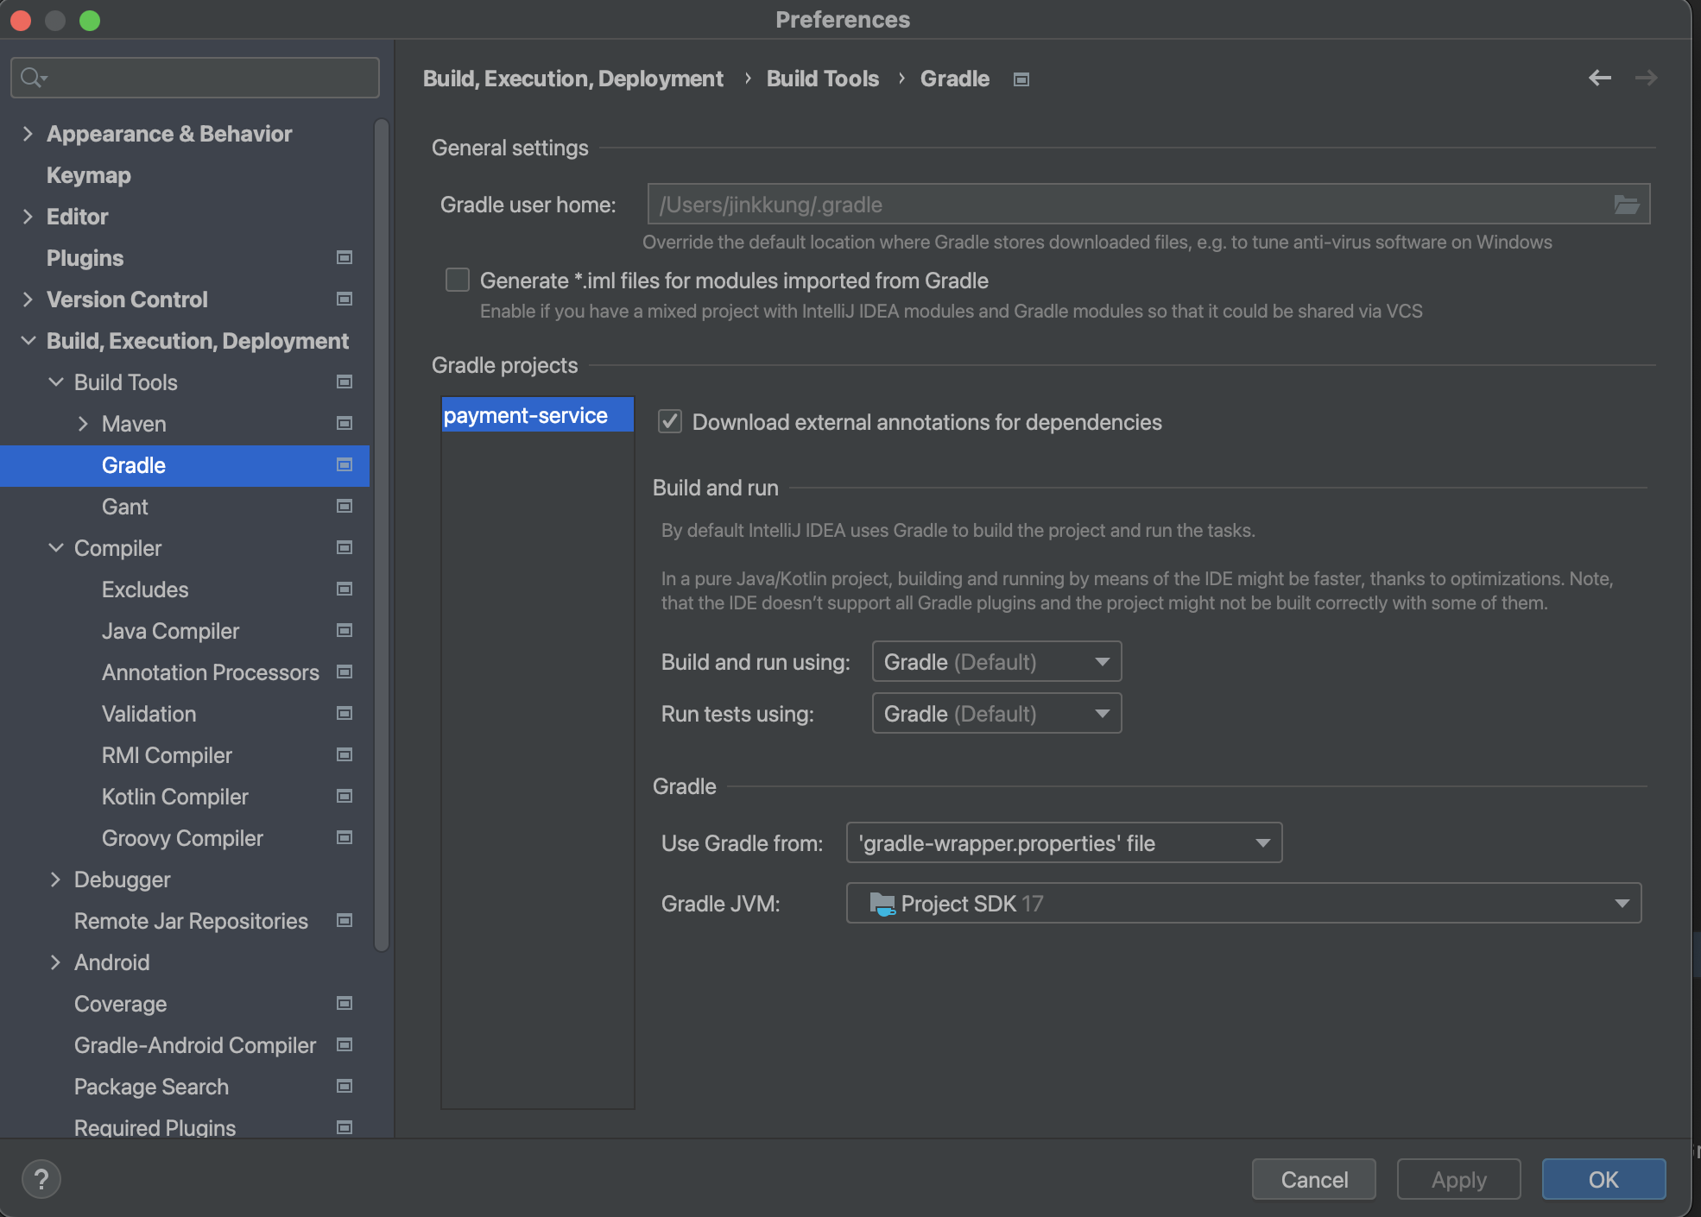Click the search magnifier icon in the search field
Image resolution: width=1701 pixels, height=1217 pixels.
(32, 78)
